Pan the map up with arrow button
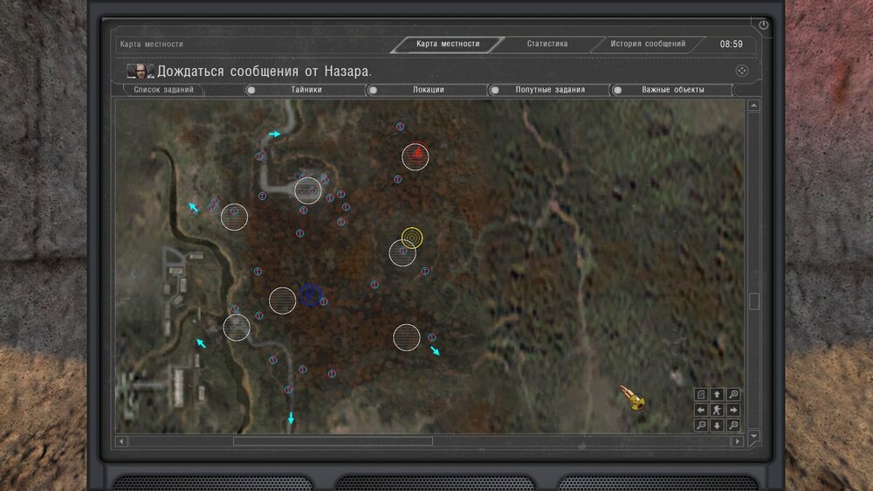The width and height of the screenshot is (873, 491). pos(717,394)
